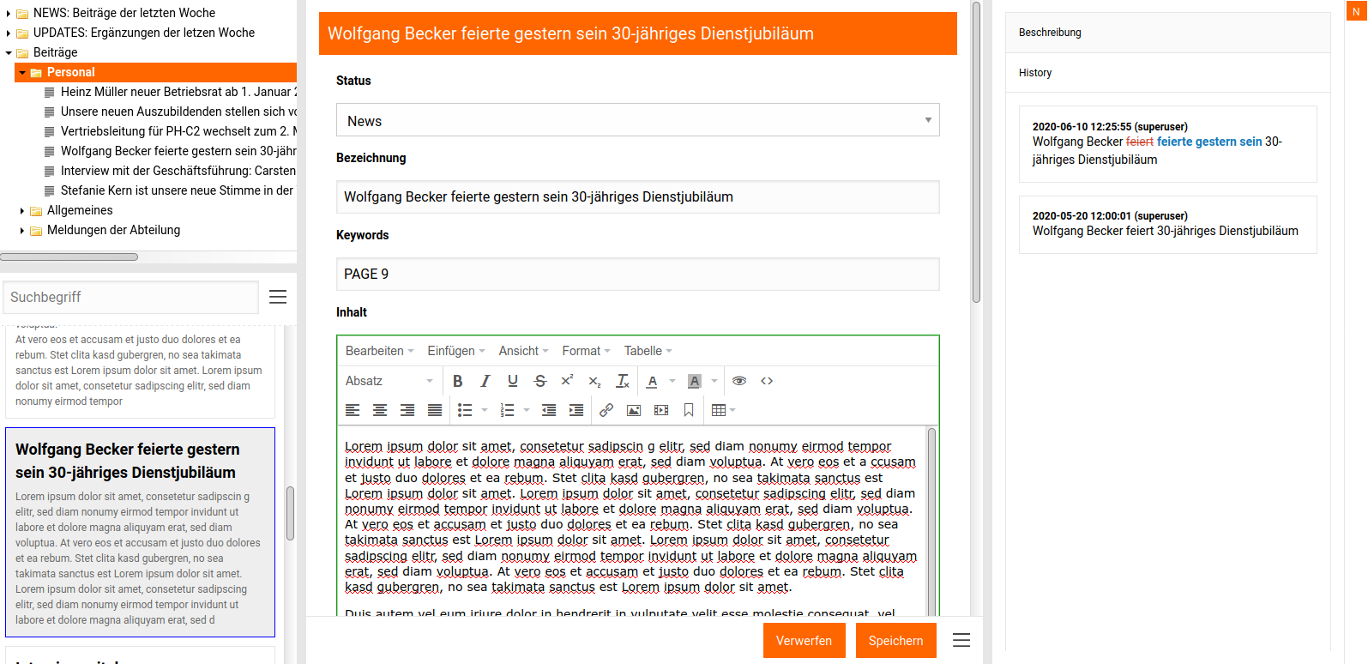Toggle bold formatting
The width and height of the screenshot is (1368, 664).
click(x=458, y=381)
